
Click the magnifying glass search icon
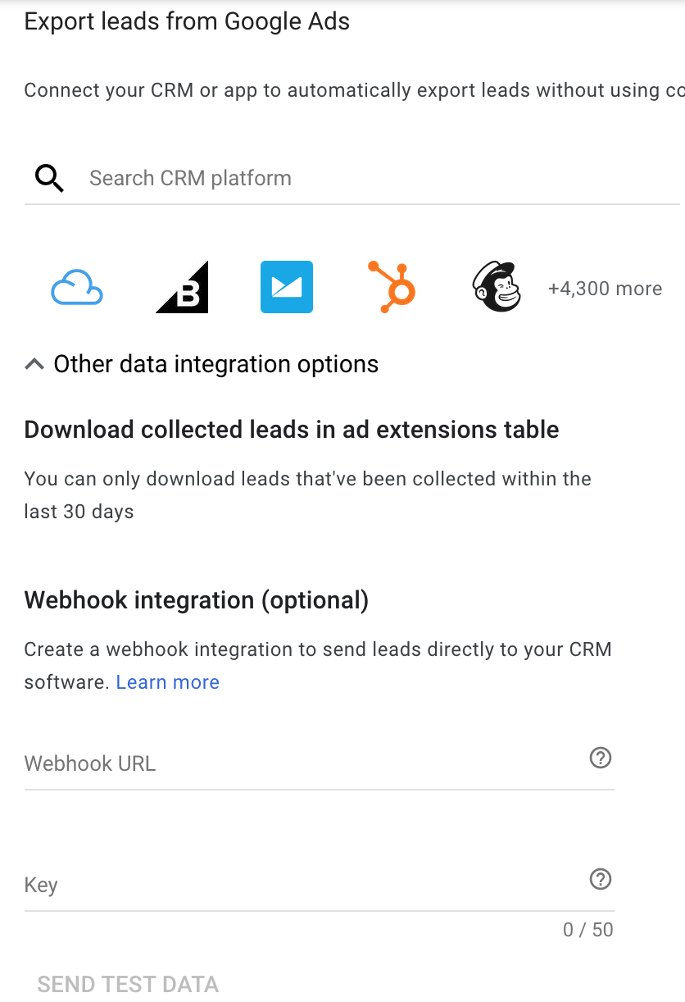click(x=49, y=178)
